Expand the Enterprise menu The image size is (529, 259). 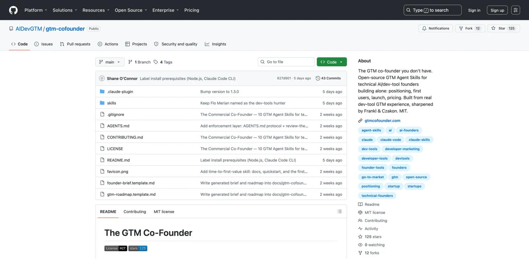[x=166, y=10]
